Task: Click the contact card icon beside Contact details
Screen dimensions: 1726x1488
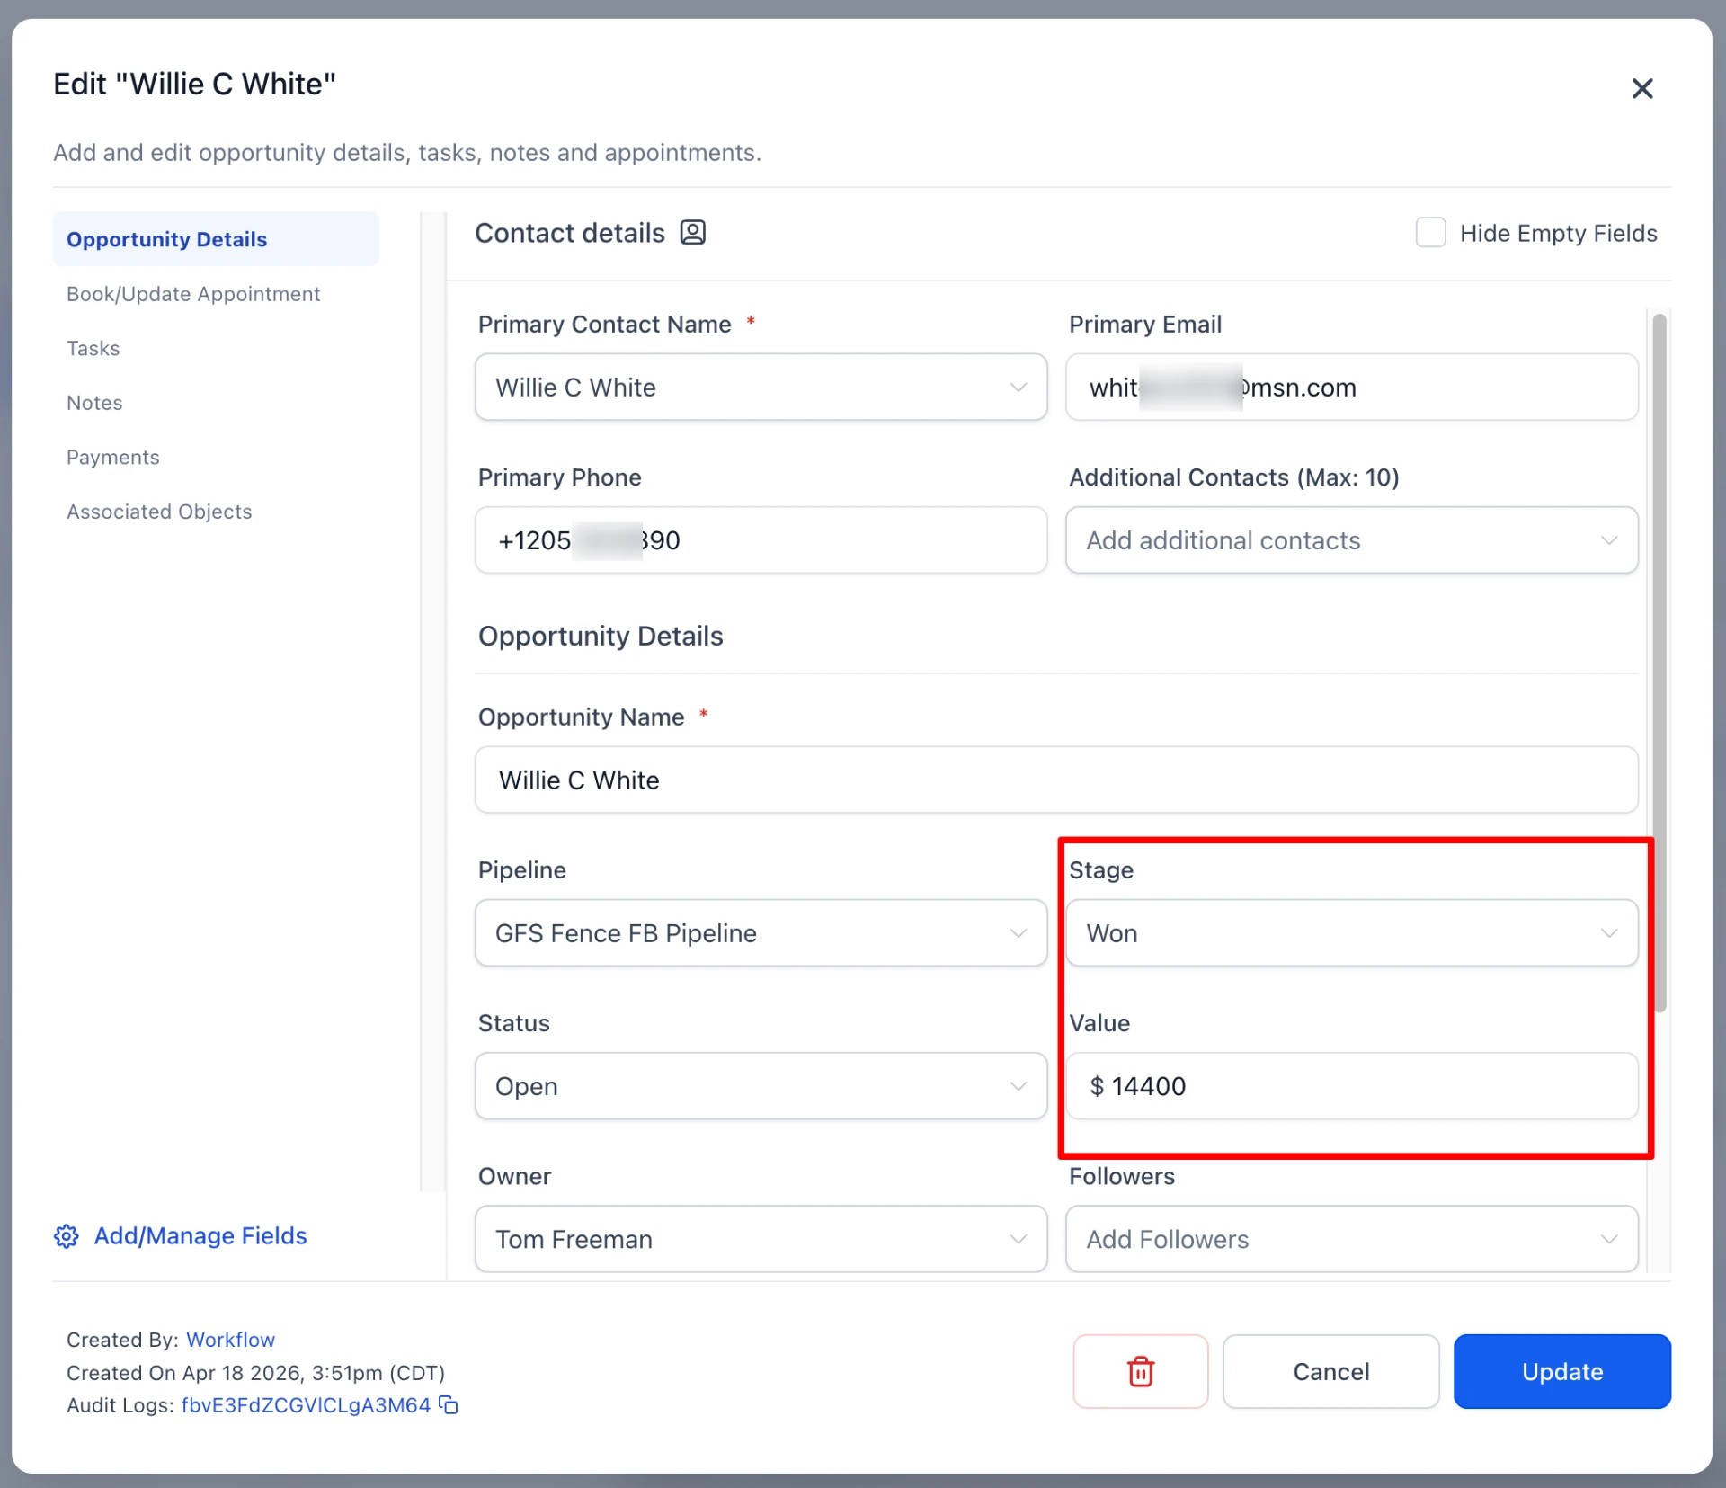Action: pyautogui.click(x=692, y=233)
